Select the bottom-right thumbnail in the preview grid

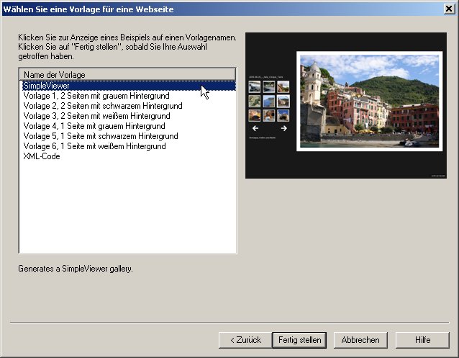[x=283, y=115]
